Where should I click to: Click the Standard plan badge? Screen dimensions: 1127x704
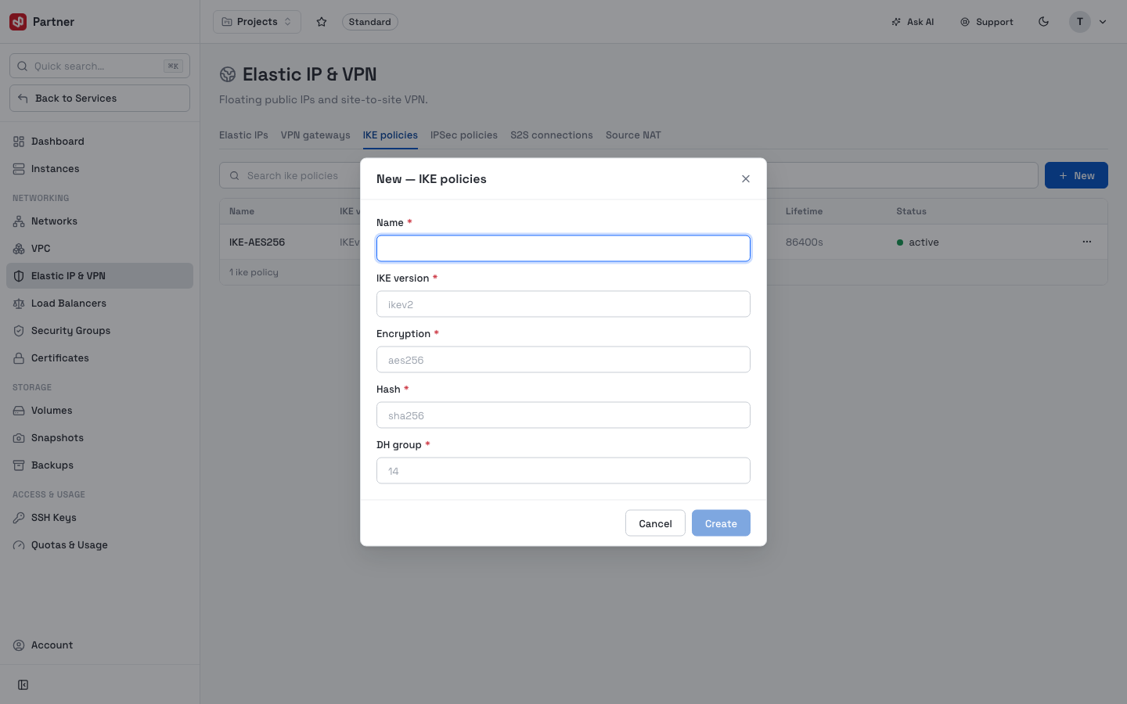click(370, 22)
